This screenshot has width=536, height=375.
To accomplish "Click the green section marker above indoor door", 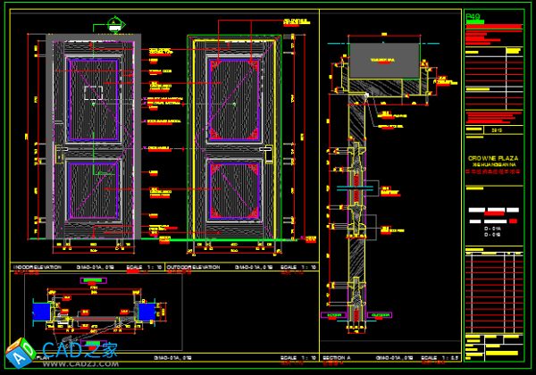I will coord(114,24).
